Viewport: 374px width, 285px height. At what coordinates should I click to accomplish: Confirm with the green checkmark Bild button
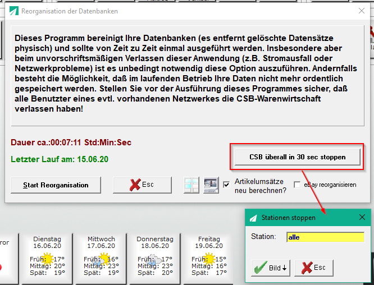click(x=271, y=268)
